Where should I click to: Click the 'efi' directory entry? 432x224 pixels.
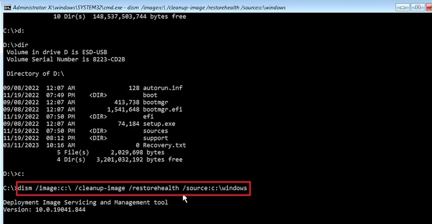(x=148, y=117)
